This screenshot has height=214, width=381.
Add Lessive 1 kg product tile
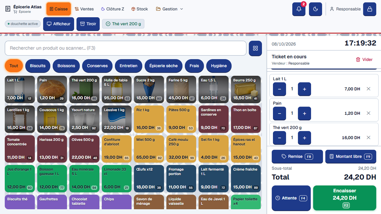point(117,119)
